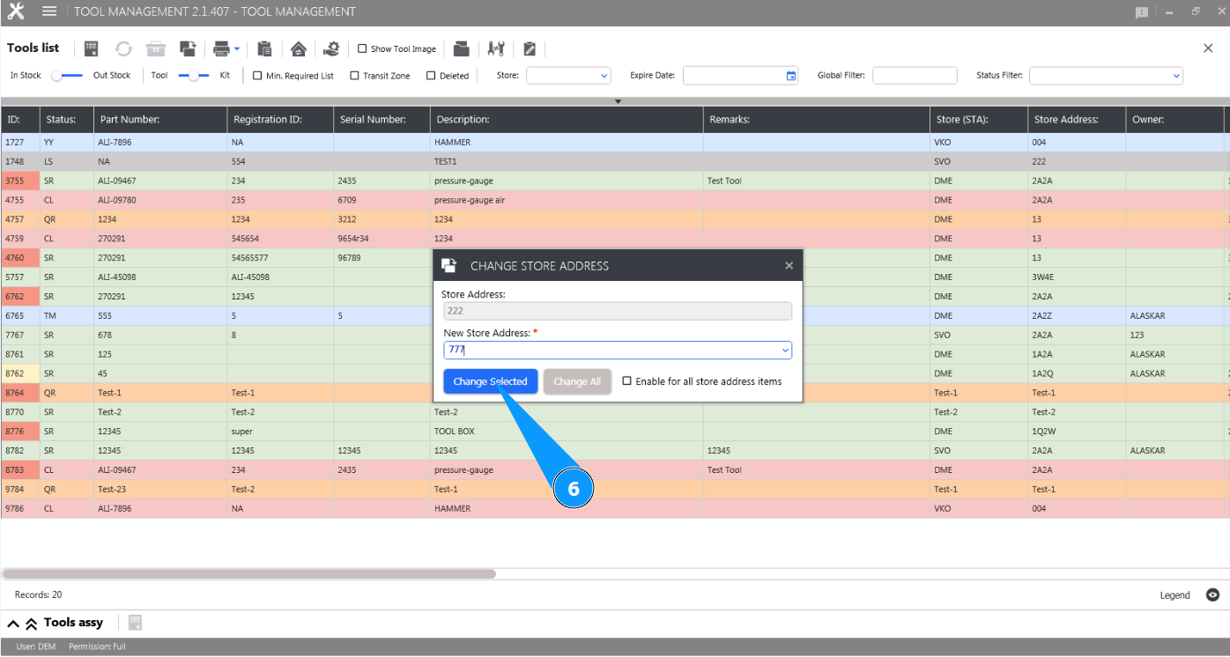The image size is (1230, 657).
Task: Click the hand-with-gear service icon
Action: pos(331,48)
